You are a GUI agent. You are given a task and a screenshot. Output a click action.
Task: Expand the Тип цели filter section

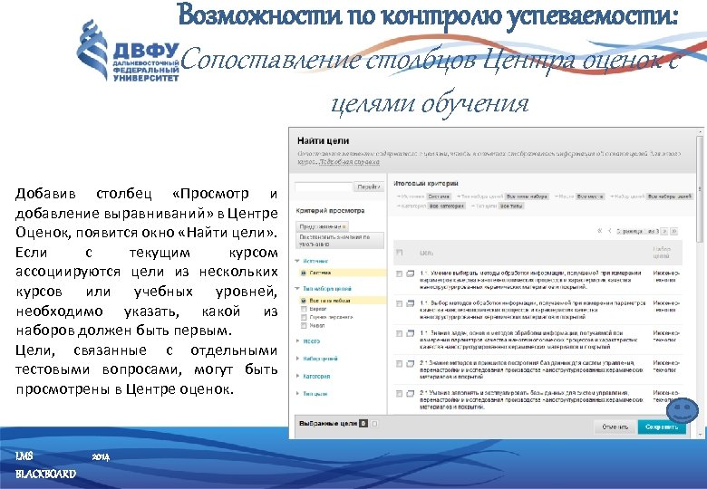297,393
